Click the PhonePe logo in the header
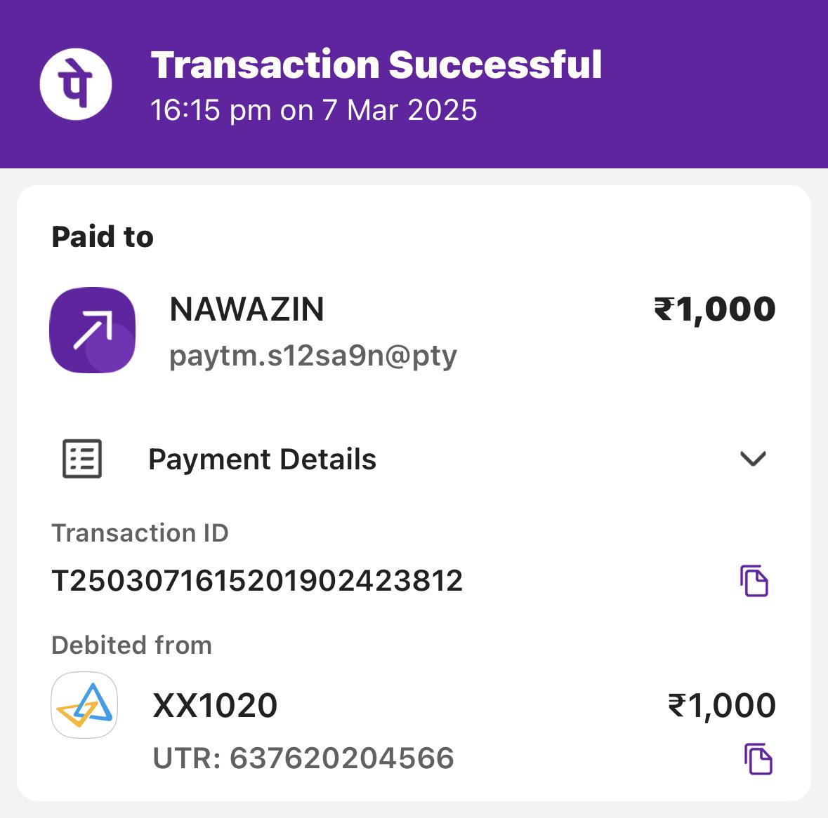Image resolution: width=828 pixels, height=818 pixels. (76, 83)
